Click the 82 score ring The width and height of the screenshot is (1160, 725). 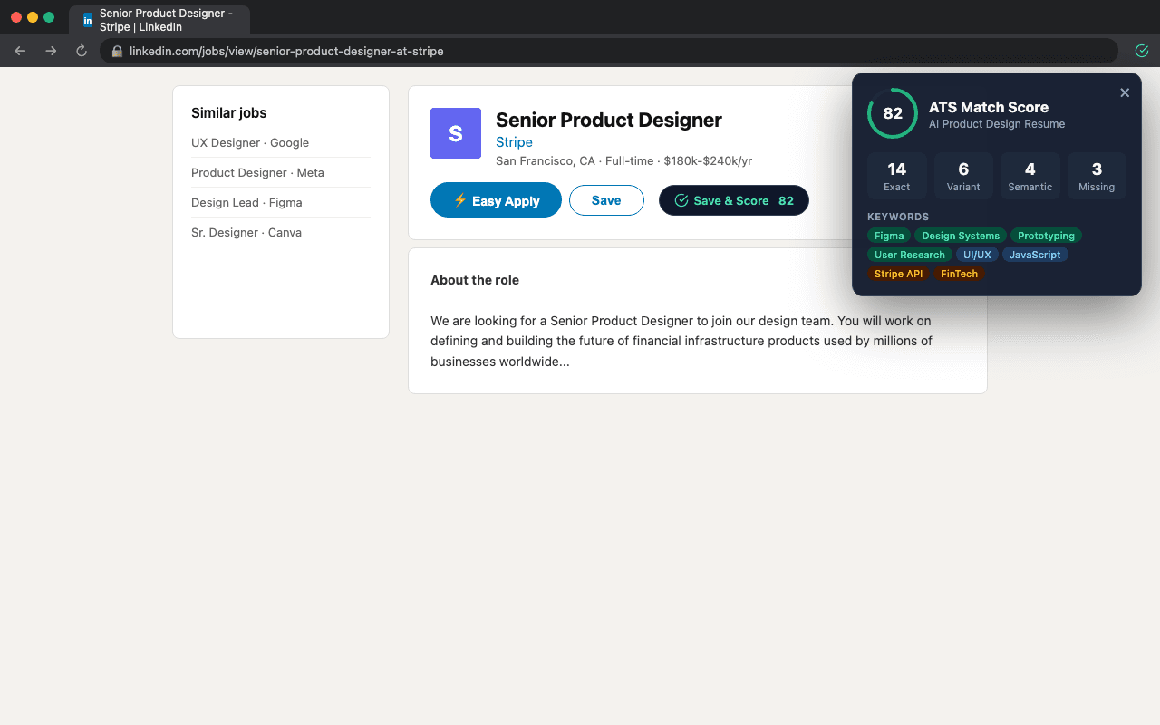[893, 113]
